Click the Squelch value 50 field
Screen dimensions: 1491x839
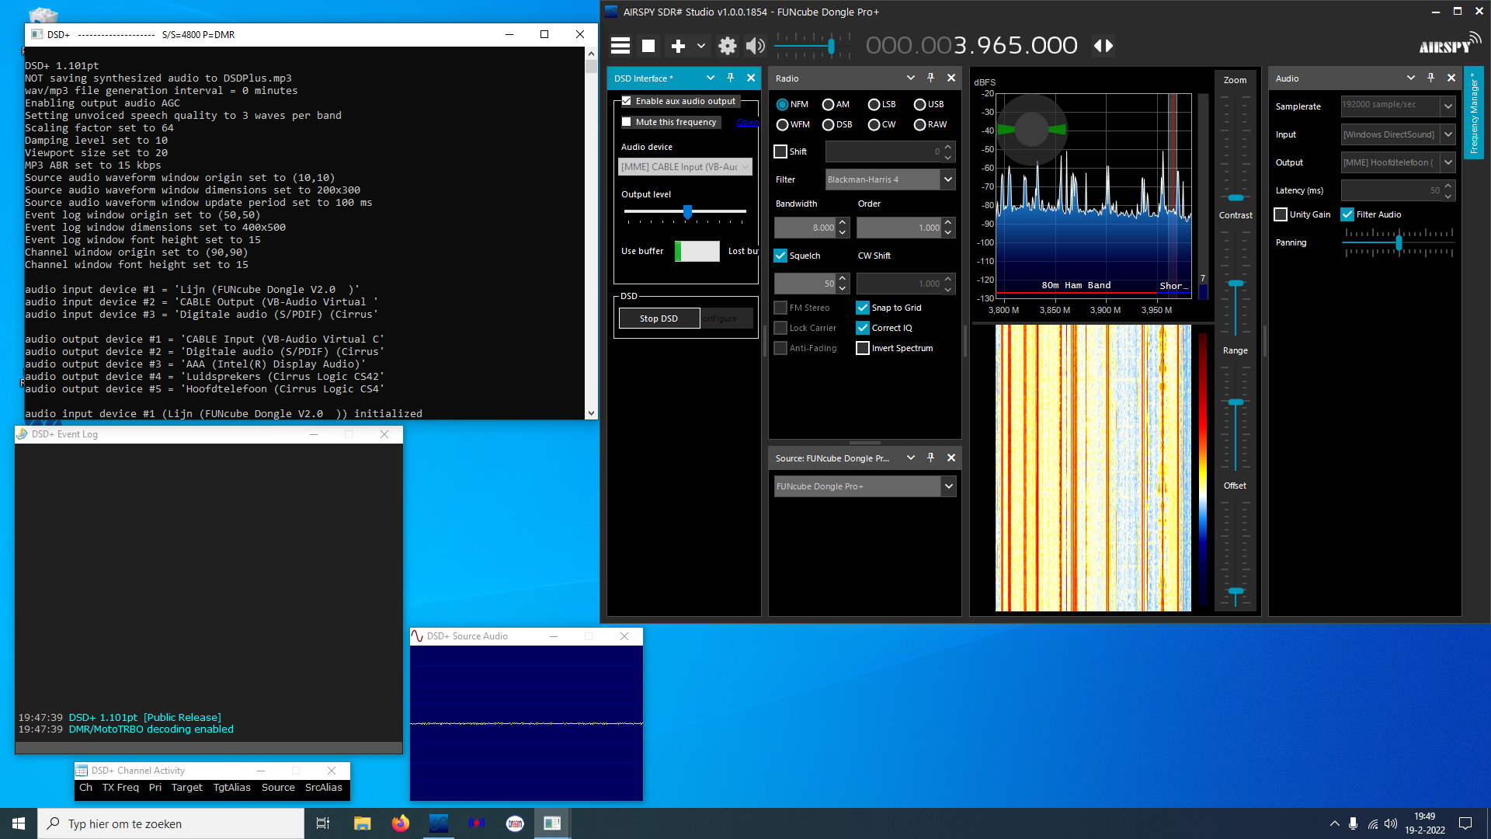[x=805, y=284]
